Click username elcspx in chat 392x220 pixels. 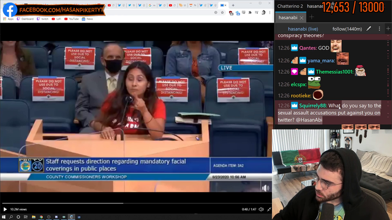click(x=298, y=84)
